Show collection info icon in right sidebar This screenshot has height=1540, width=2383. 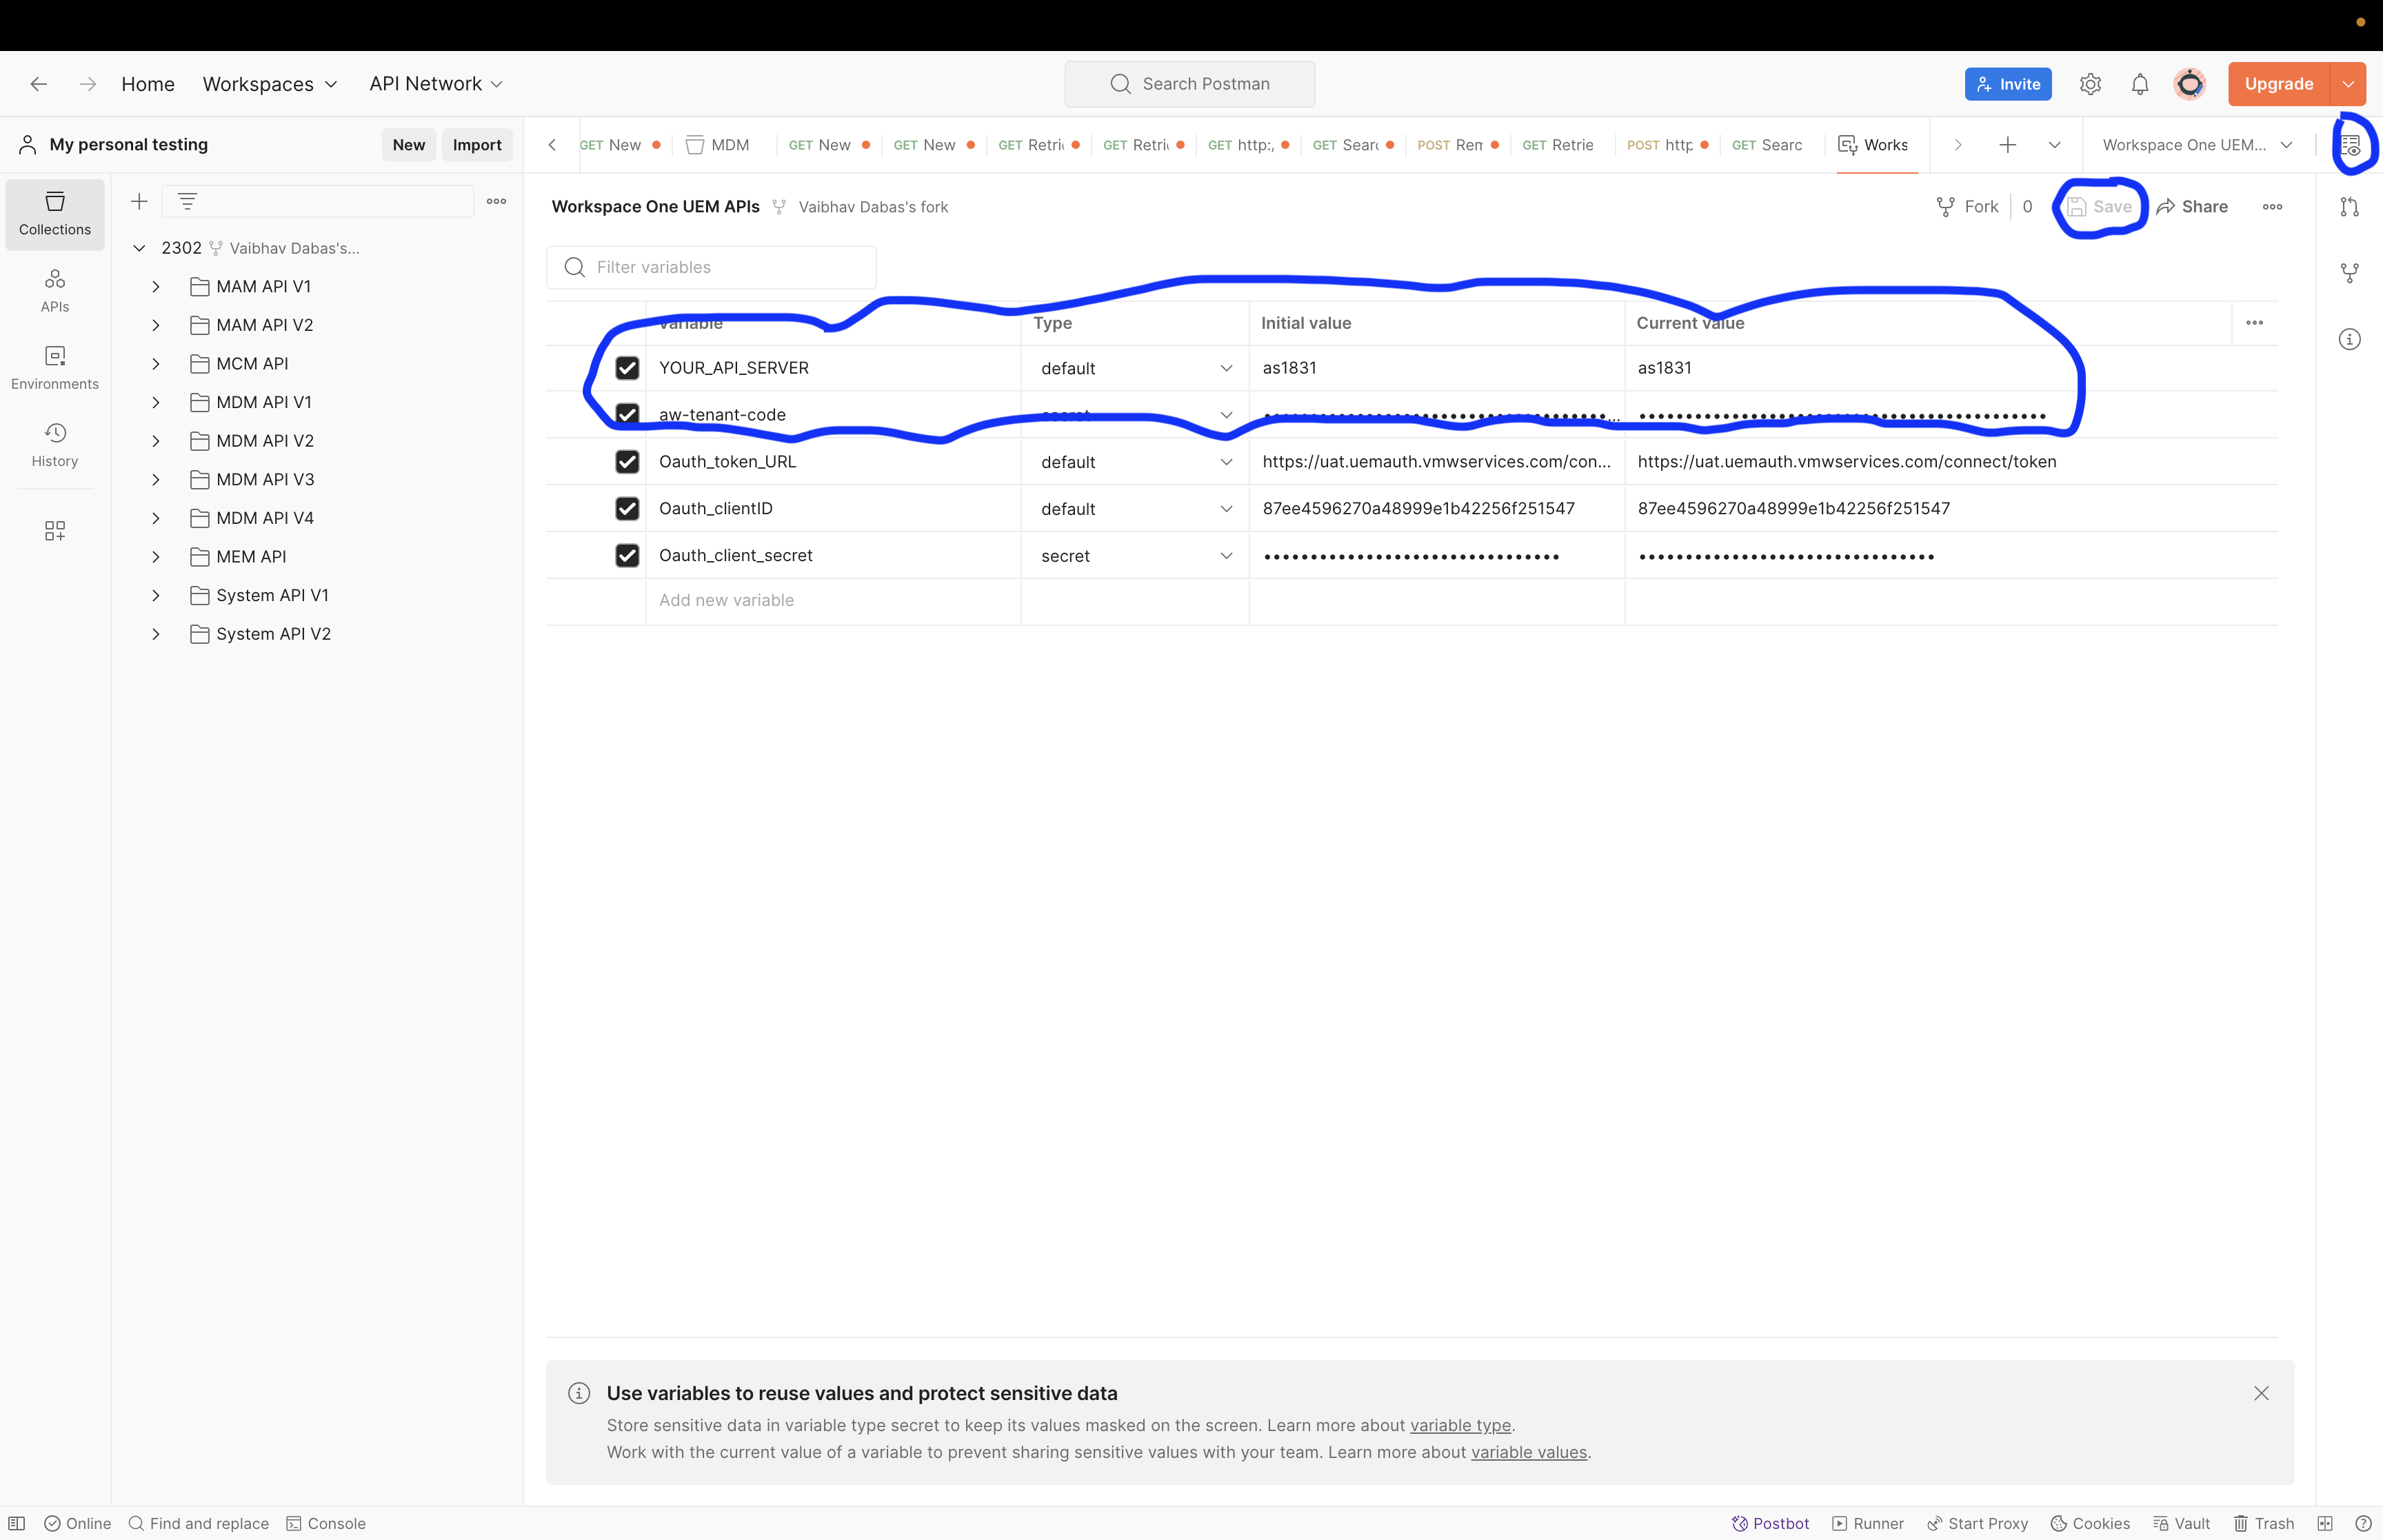click(x=2349, y=340)
